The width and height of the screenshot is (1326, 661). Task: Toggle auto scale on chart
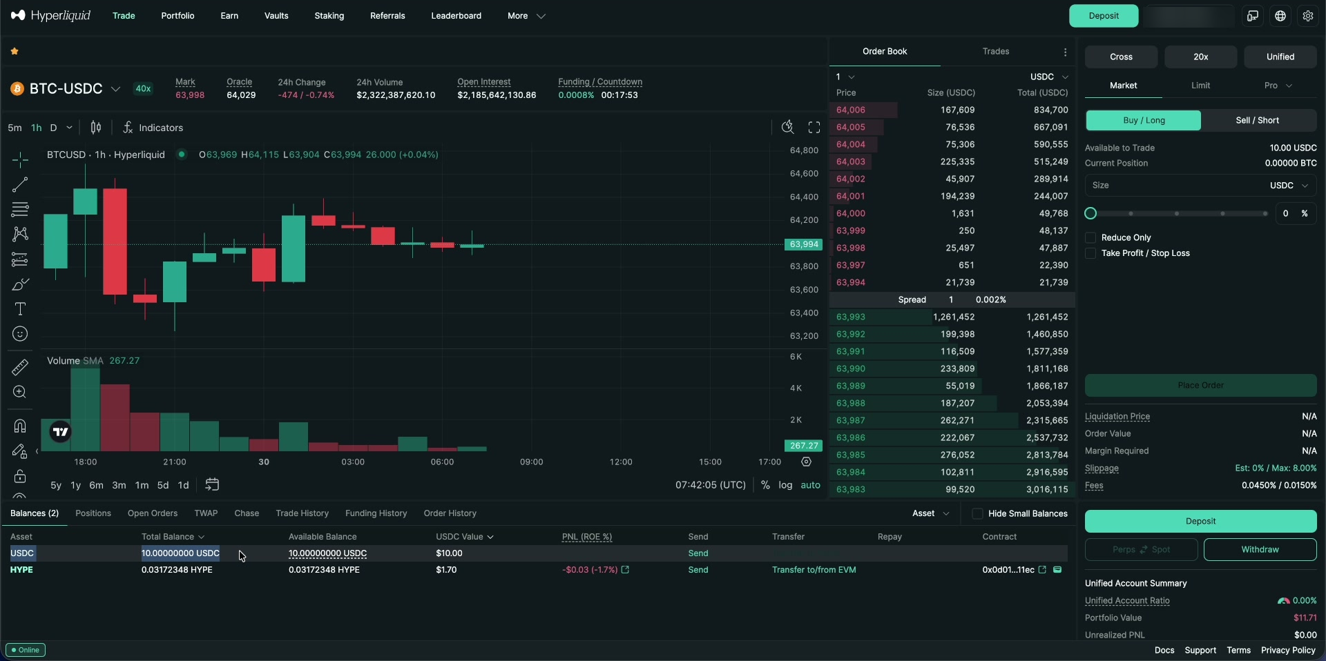tap(811, 485)
